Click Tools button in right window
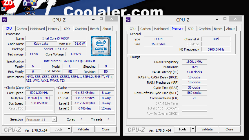This screenshot has width=249, height=140. coord(182,129)
